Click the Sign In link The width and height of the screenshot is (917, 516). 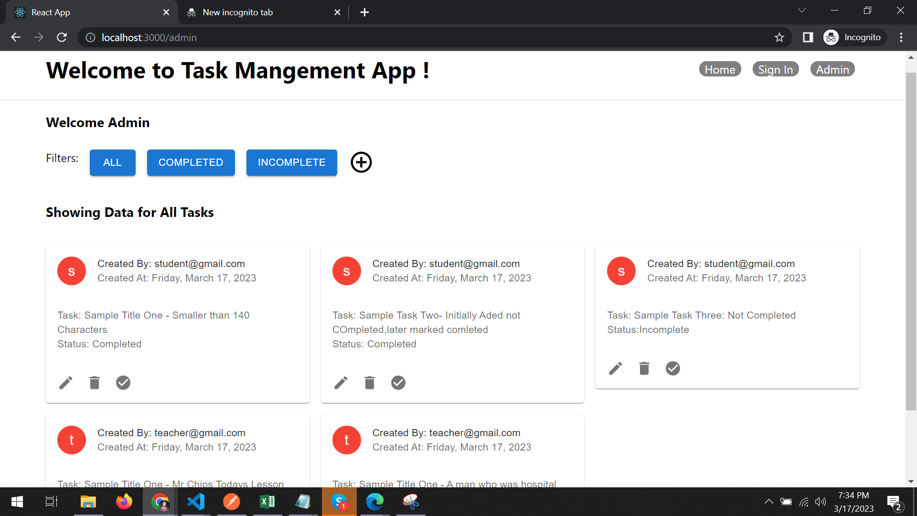point(776,69)
